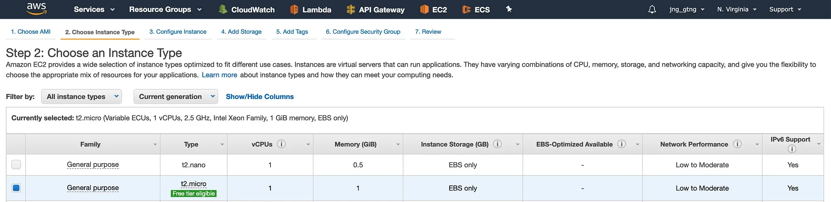Open the Type column sort arrow

pyautogui.click(x=222, y=144)
